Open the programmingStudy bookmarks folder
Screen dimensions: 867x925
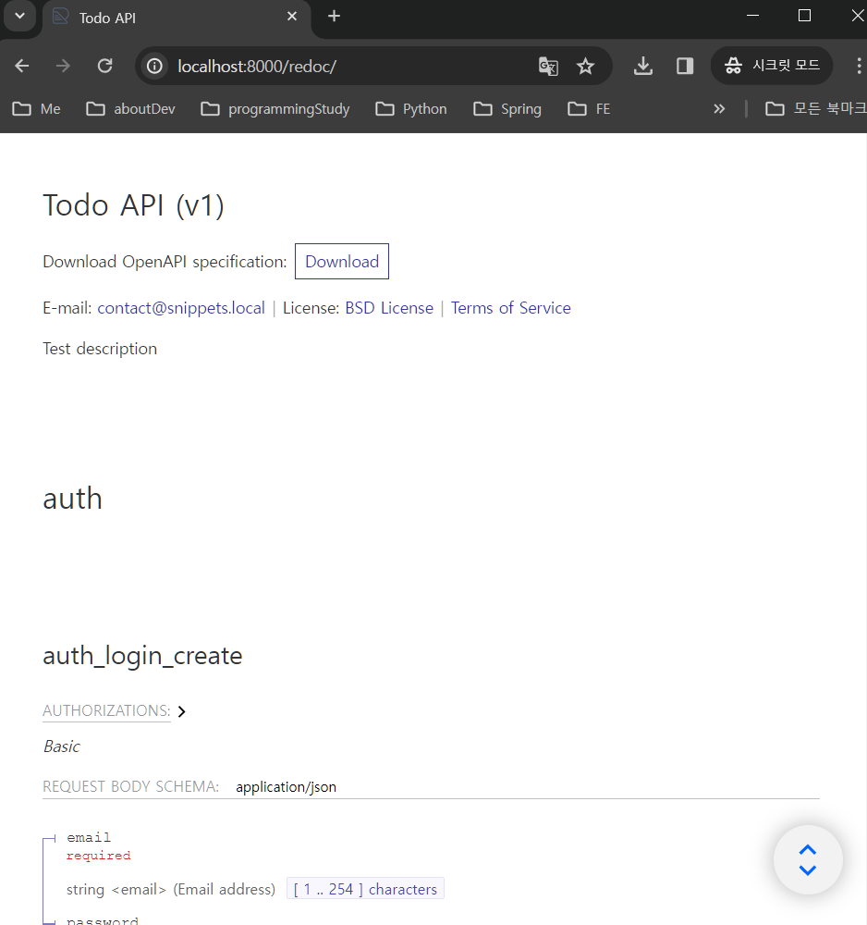point(275,109)
